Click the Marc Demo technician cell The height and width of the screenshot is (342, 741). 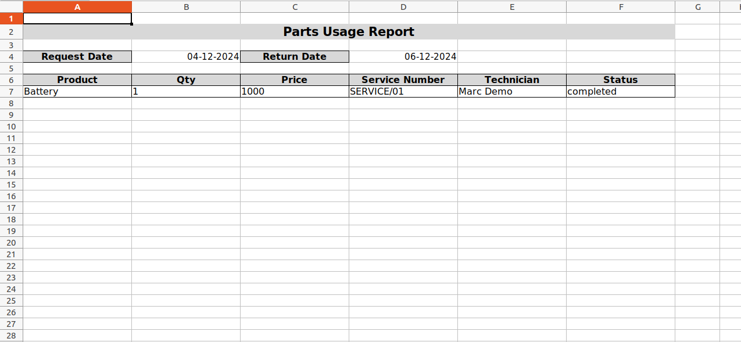point(512,91)
